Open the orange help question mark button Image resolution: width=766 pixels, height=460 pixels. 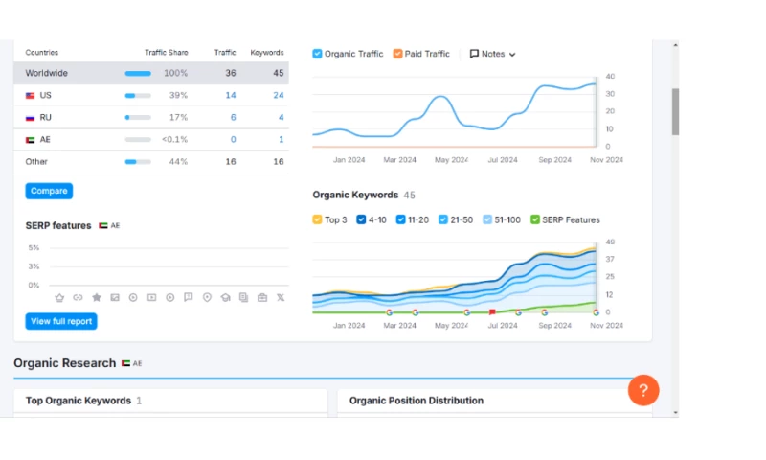[x=643, y=390]
